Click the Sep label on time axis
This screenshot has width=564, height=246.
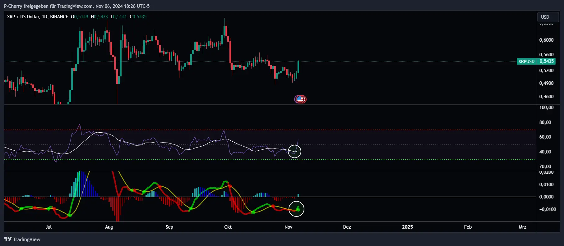coord(169,227)
